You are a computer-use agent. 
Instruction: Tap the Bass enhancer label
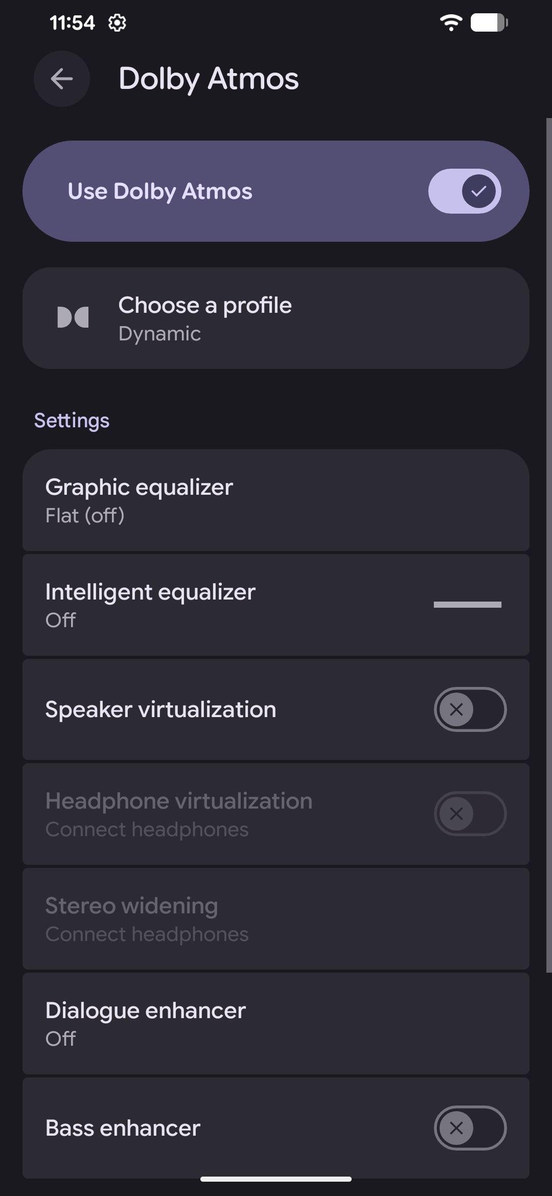point(123,1128)
